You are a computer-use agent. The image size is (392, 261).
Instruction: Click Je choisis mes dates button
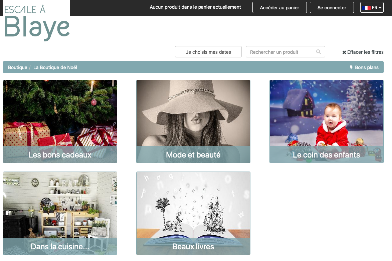[208, 52]
